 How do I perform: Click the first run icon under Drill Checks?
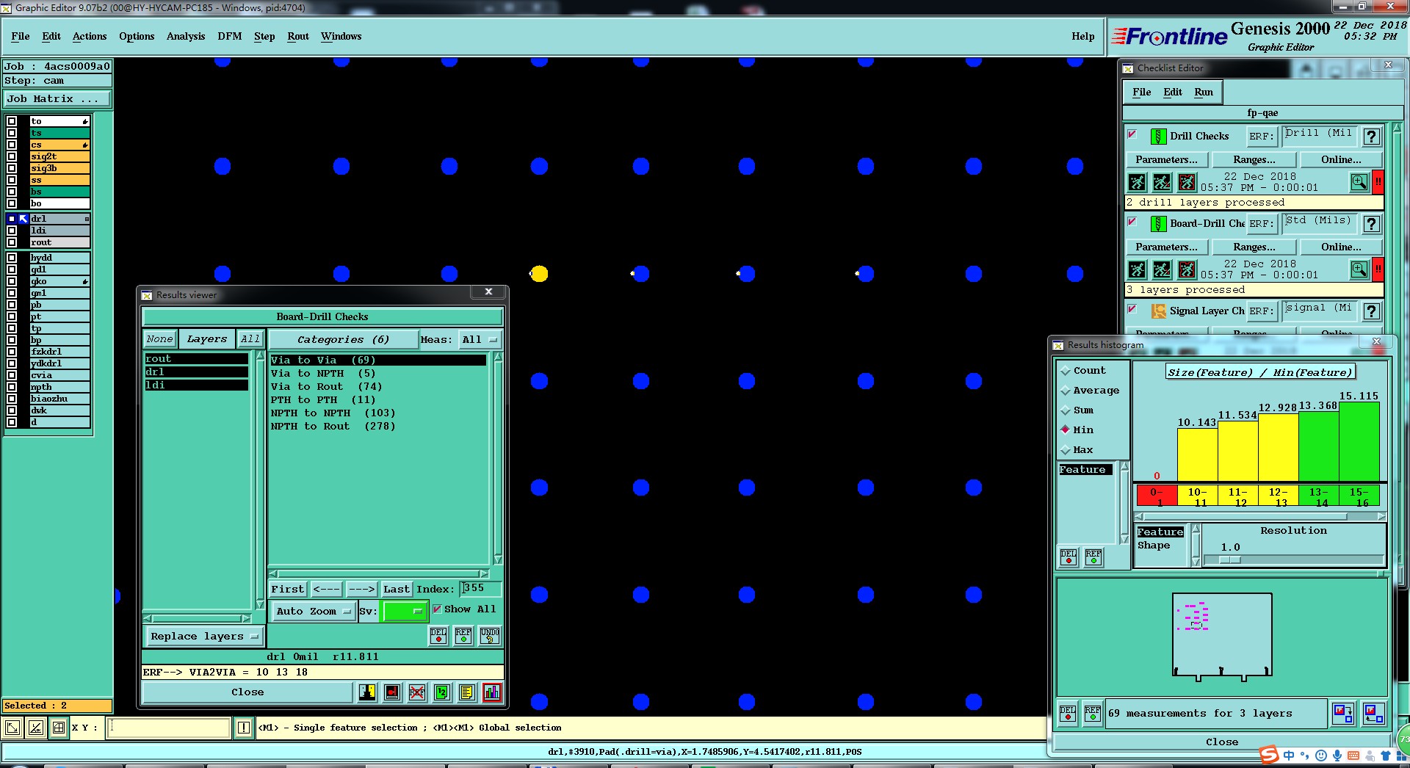tap(1137, 182)
